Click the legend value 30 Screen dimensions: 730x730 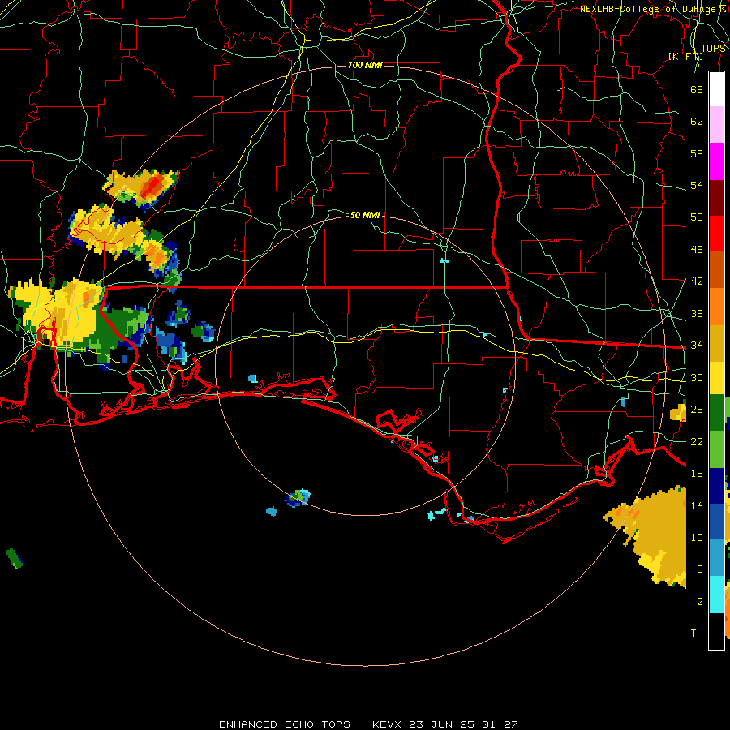pos(697,377)
